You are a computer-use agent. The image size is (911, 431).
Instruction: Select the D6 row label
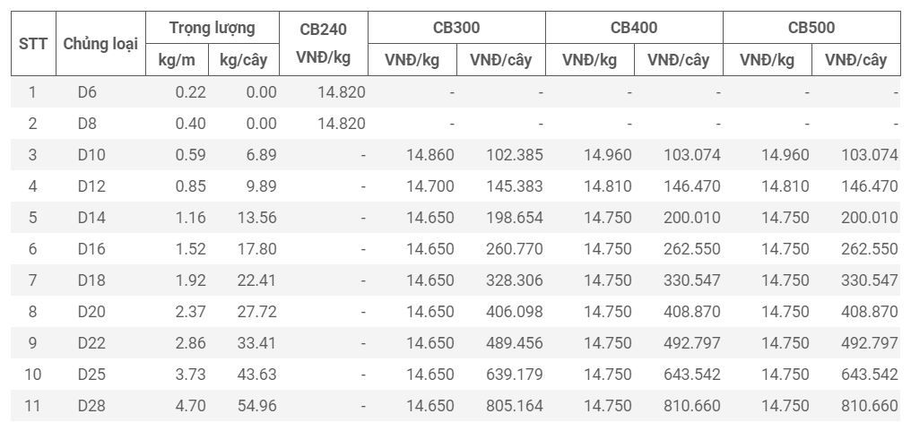87,92
